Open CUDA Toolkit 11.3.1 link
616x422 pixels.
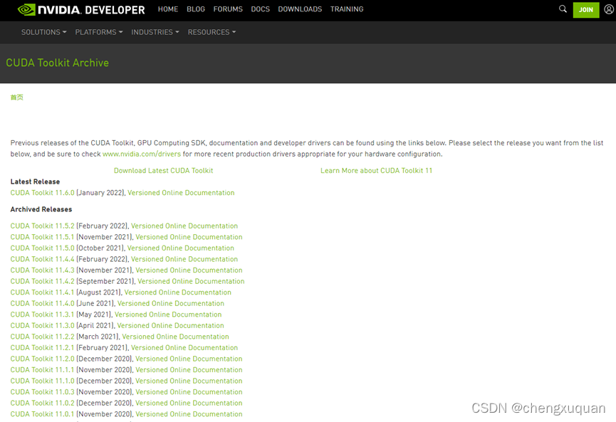(42, 315)
